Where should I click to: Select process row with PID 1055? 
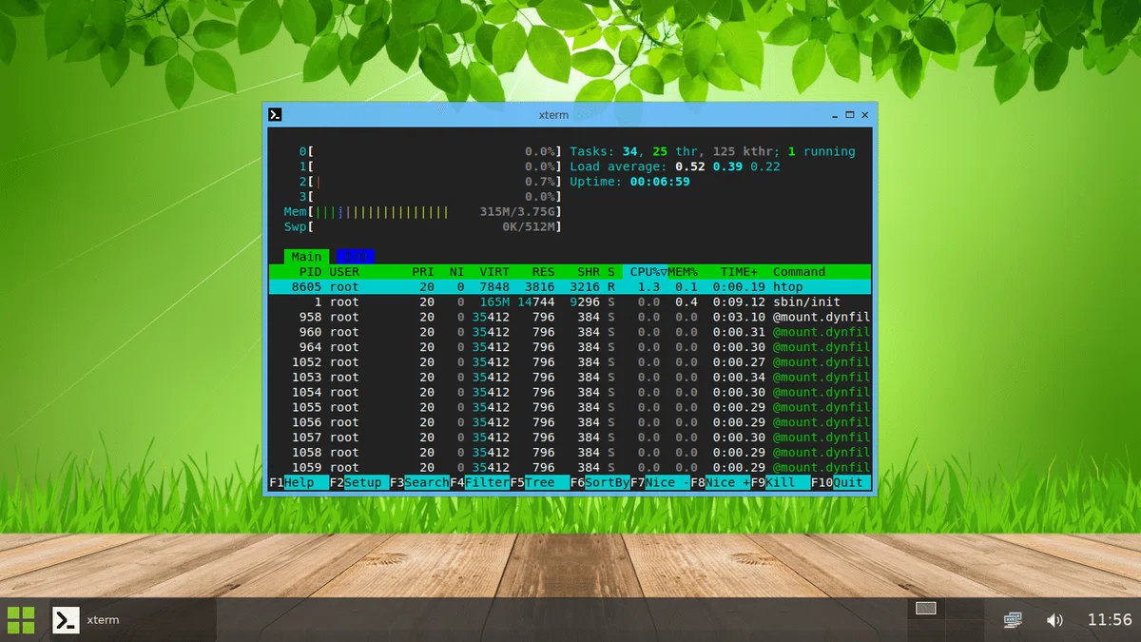570,407
